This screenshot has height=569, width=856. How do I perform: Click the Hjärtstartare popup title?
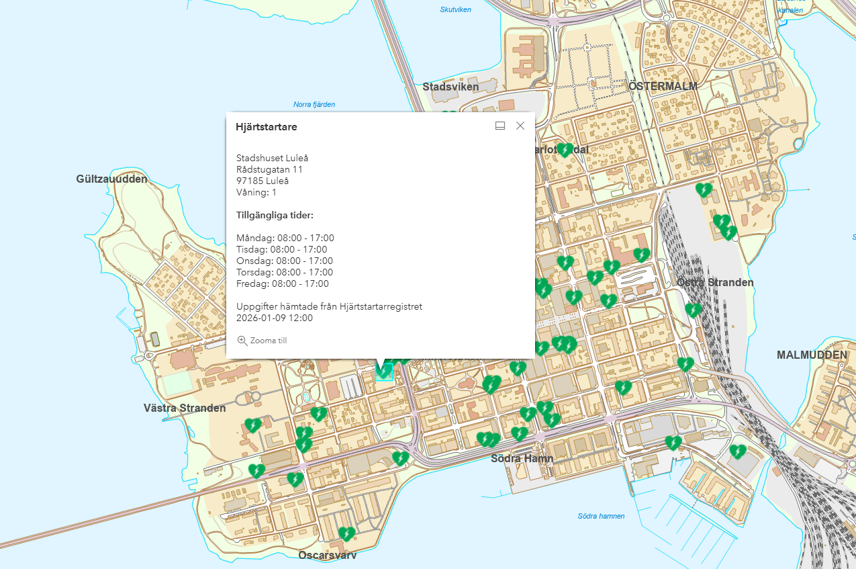(x=266, y=126)
